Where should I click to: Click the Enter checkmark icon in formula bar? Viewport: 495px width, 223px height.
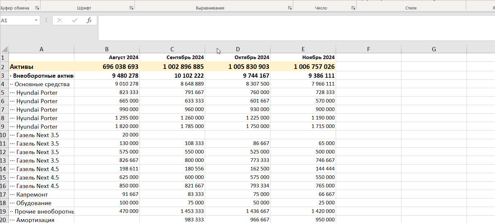point(75,20)
